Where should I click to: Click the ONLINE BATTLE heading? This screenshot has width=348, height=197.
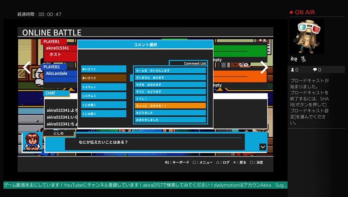[52, 33]
